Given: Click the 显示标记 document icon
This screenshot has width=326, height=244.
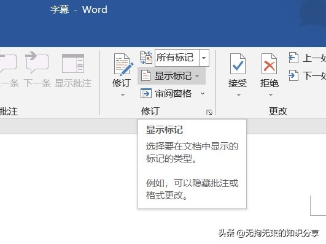Looking at the screenshot, I should 146,75.
